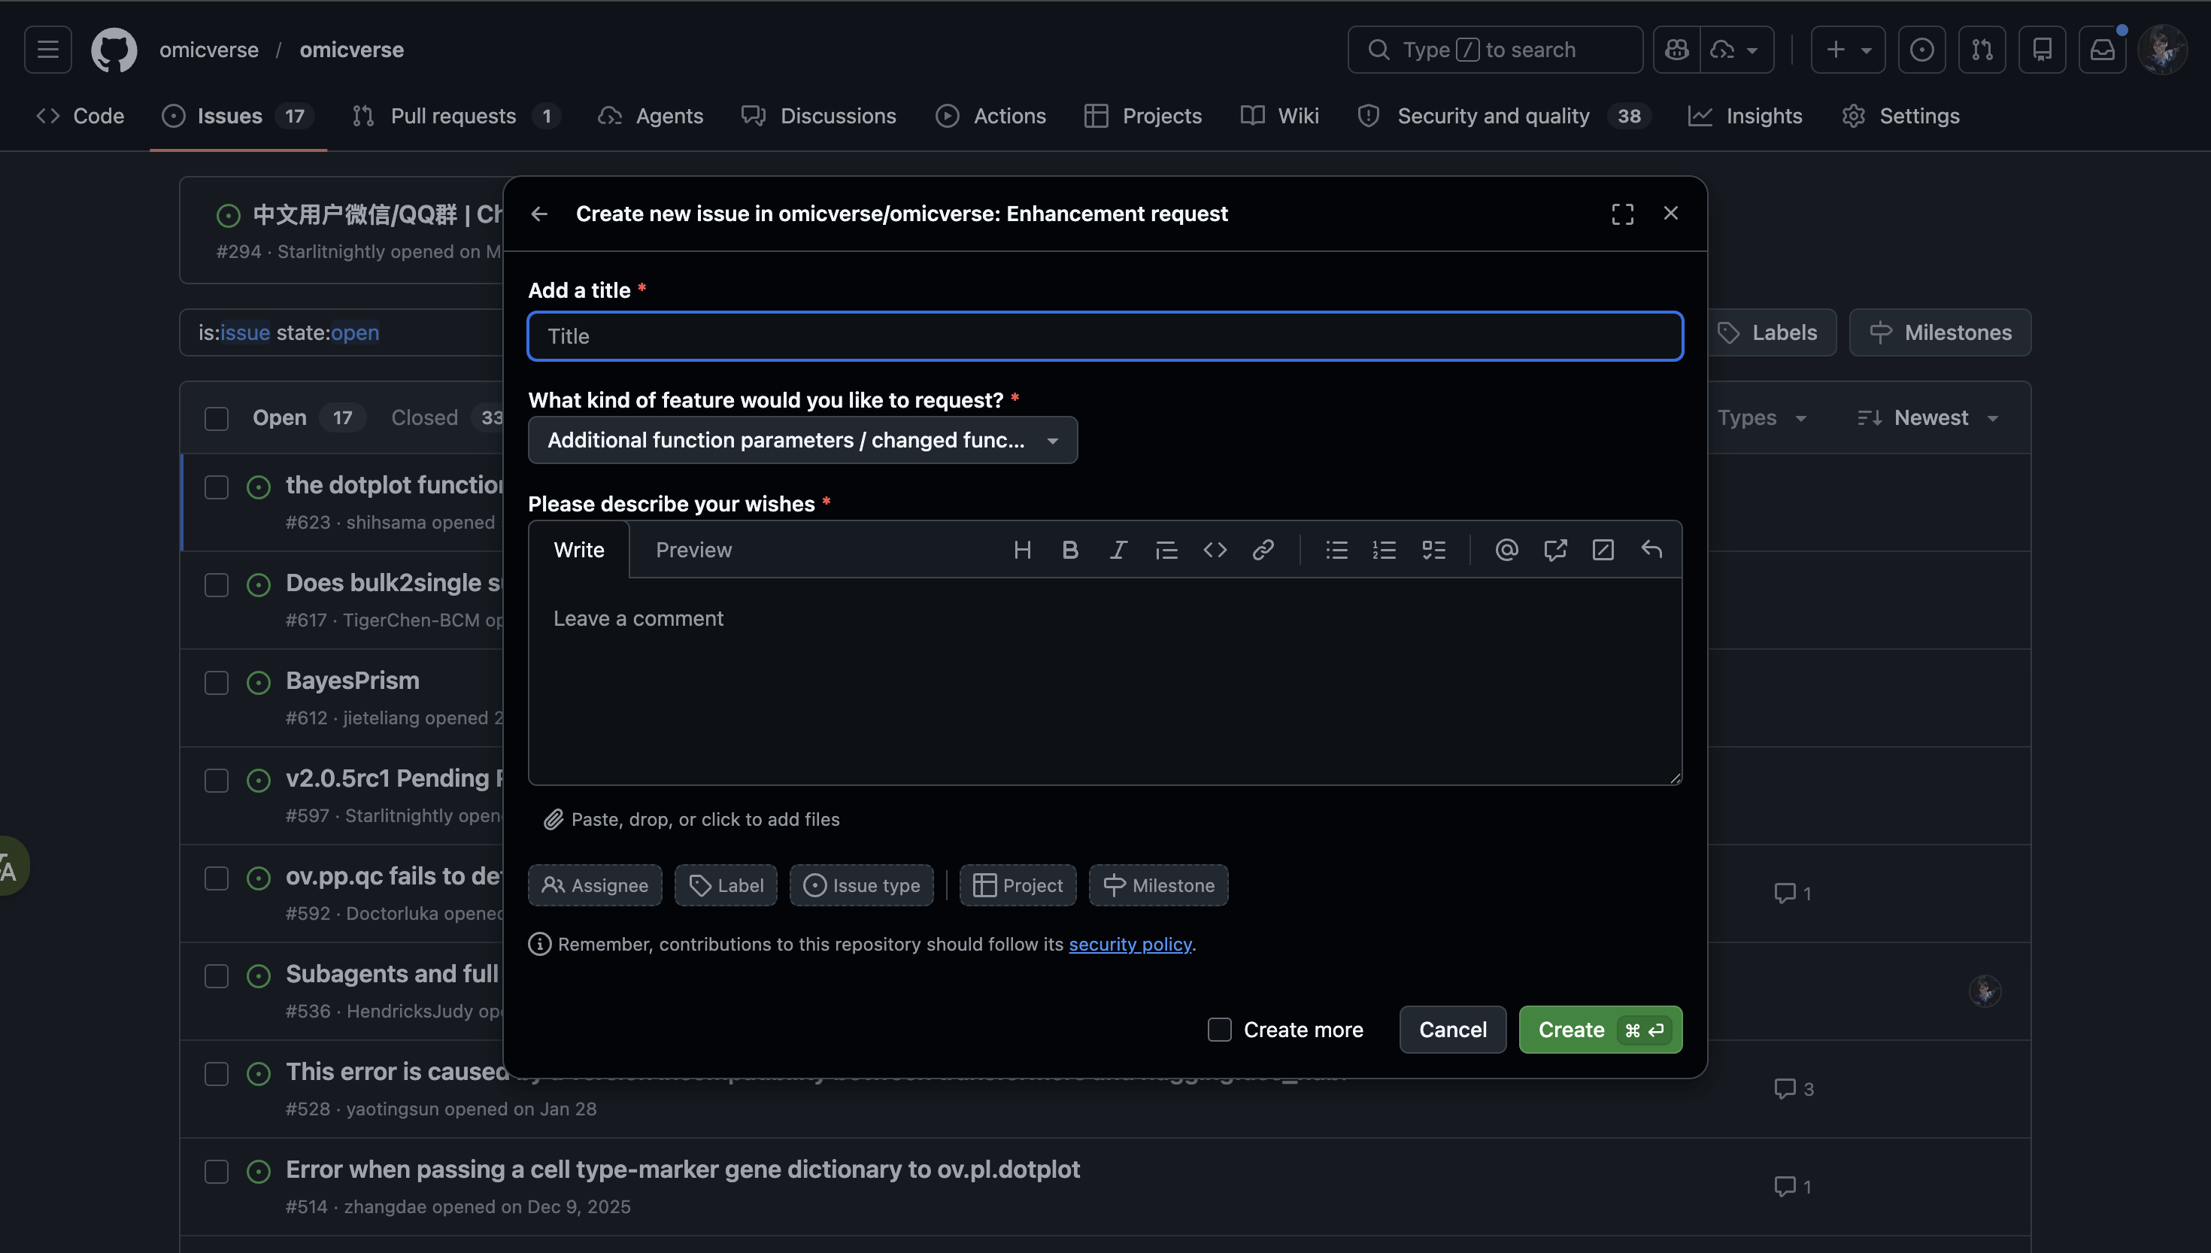Open the security policy link
The width and height of the screenshot is (2211, 1253).
(x=1130, y=944)
